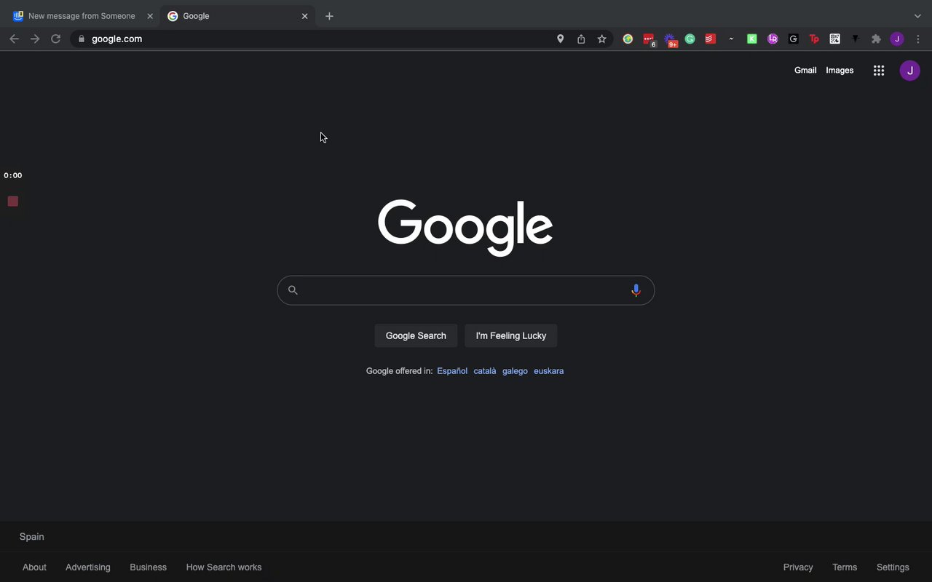
Task: Reload the current page
Action: (55, 39)
